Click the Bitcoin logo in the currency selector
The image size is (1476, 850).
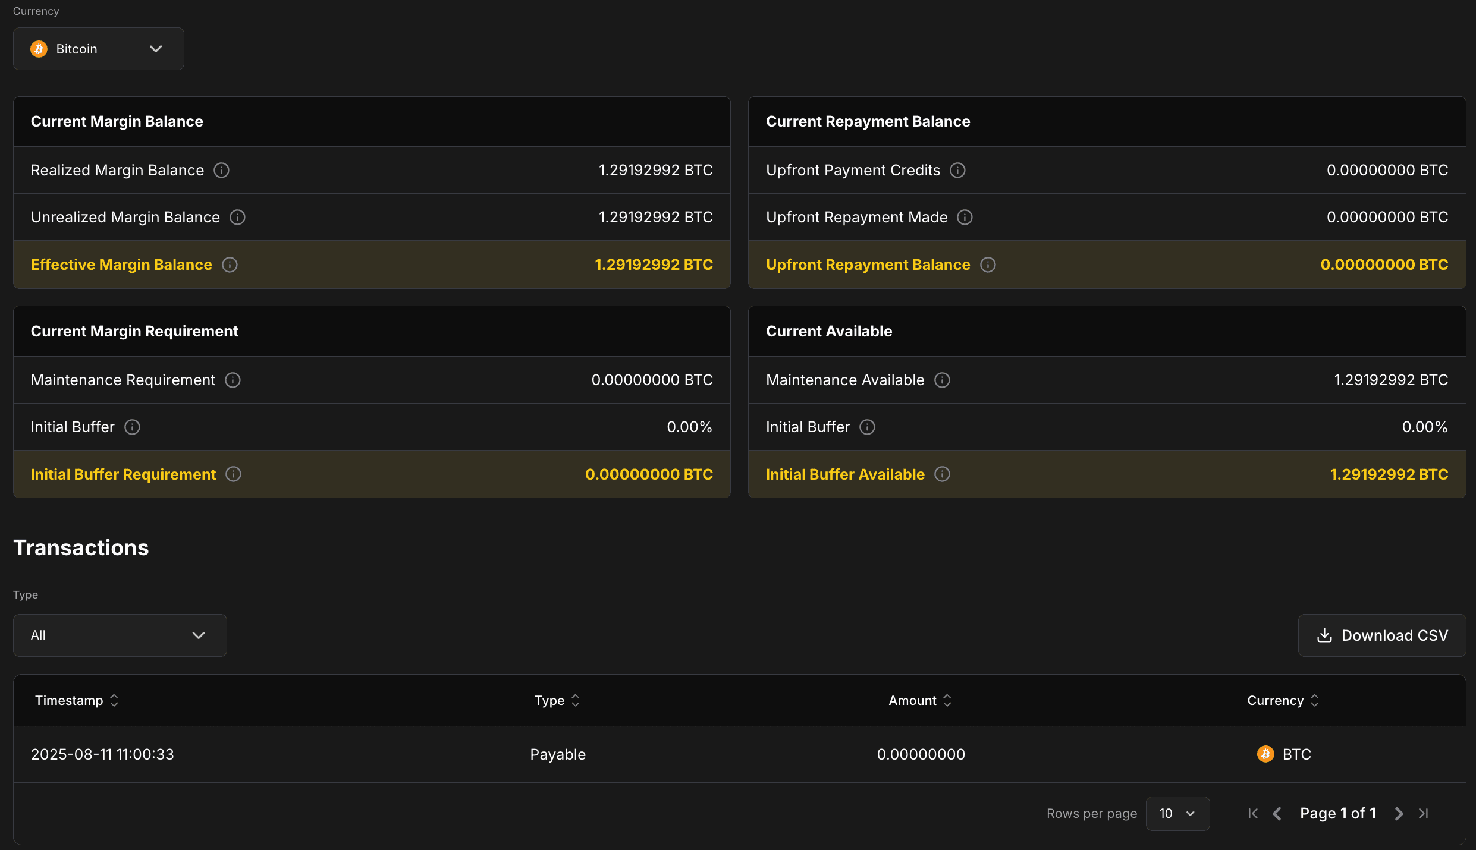(x=39, y=49)
